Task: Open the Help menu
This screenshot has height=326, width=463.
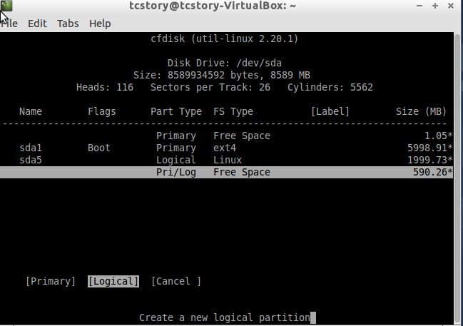Action: pos(100,24)
